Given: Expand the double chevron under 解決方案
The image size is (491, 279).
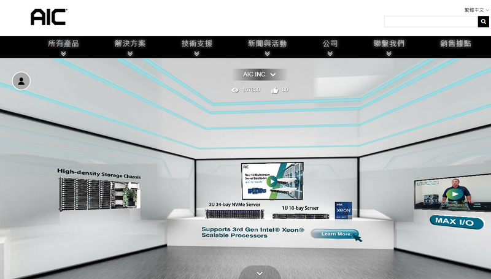Looking at the screenshot, I should coord(130,54).
